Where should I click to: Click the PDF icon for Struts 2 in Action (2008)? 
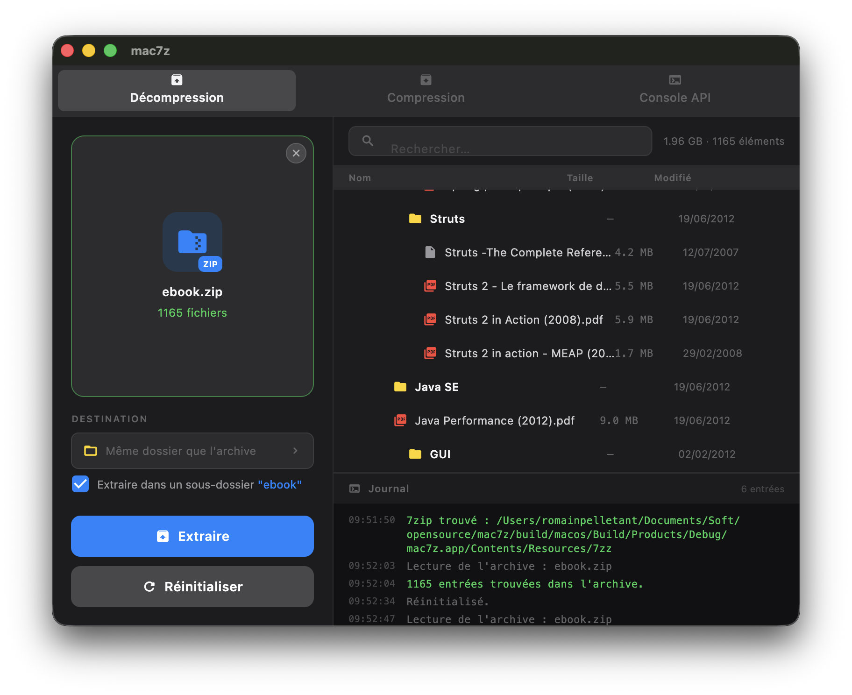pos(430,319)
